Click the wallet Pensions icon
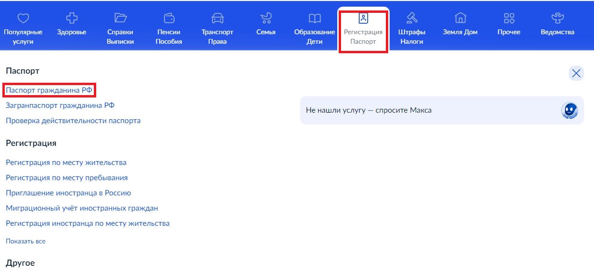 [x=169, y=18]
